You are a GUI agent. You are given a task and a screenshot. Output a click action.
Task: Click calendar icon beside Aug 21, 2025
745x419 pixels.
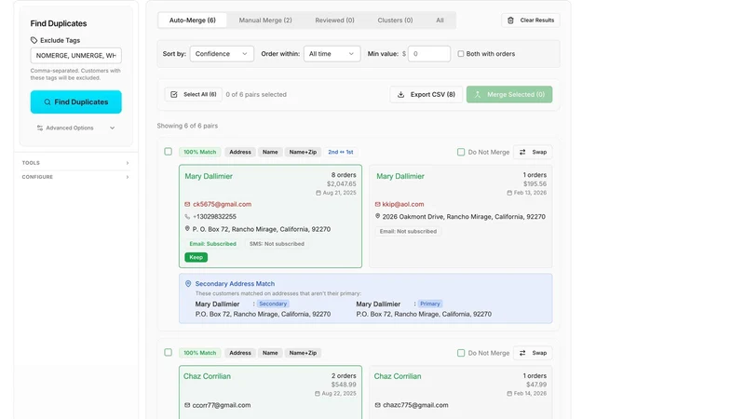coord(318,193)
